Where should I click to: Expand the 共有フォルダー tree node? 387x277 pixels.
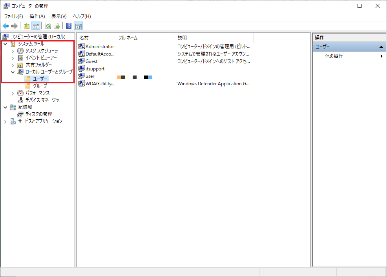[x=13, y=65]
